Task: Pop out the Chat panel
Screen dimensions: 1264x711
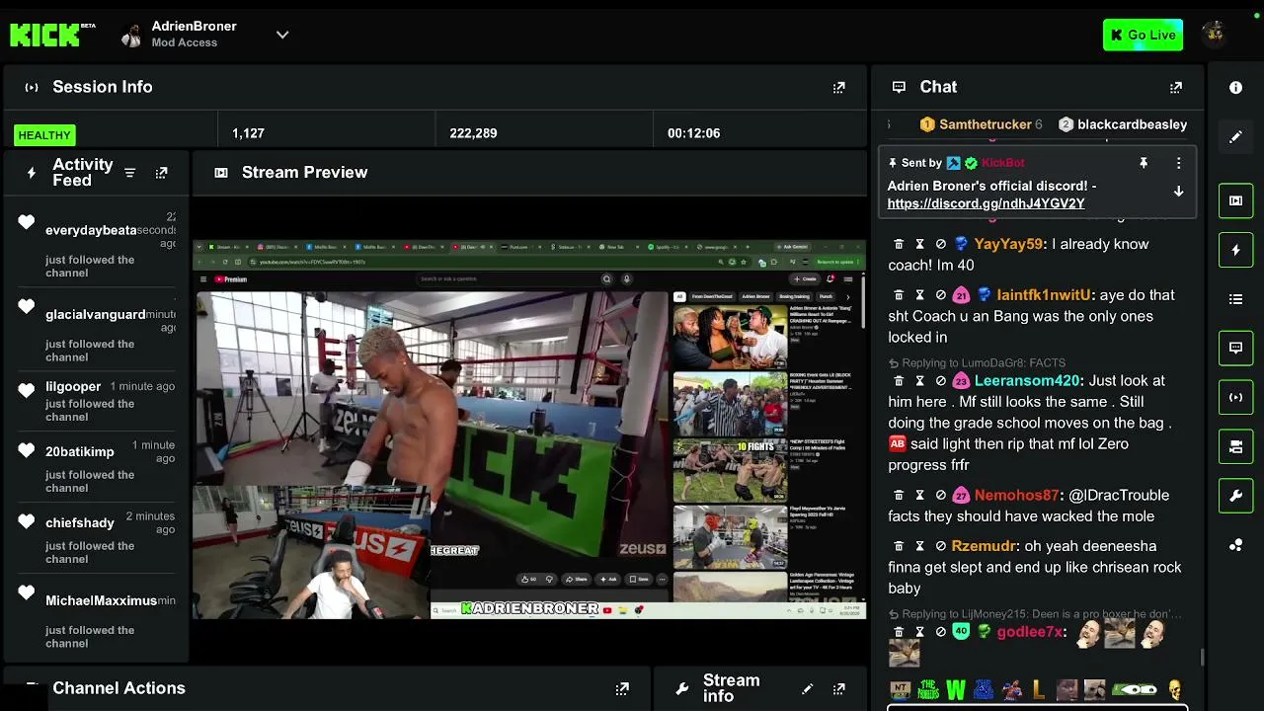Action: pyautogui.click(x=1175, y=87)
